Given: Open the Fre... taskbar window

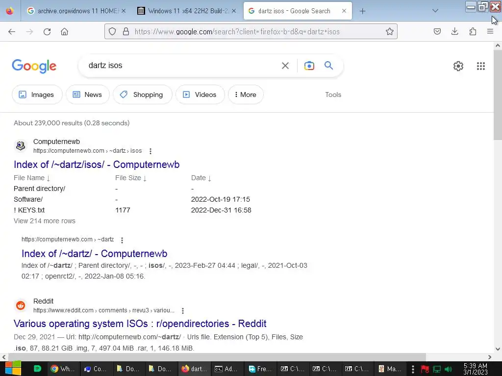Looking at the screenshot, I should pyautogui.click(x=260, y=369).
